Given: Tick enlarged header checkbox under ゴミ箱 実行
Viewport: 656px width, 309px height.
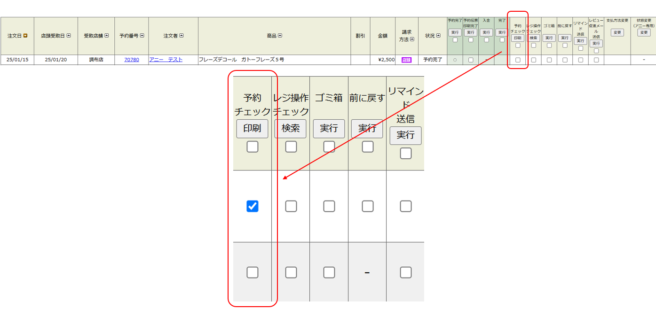Looking at the screenshot, I should pos(329,147).
